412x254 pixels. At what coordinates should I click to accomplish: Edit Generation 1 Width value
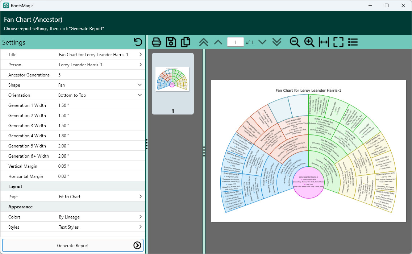click(x=63, y=105)
